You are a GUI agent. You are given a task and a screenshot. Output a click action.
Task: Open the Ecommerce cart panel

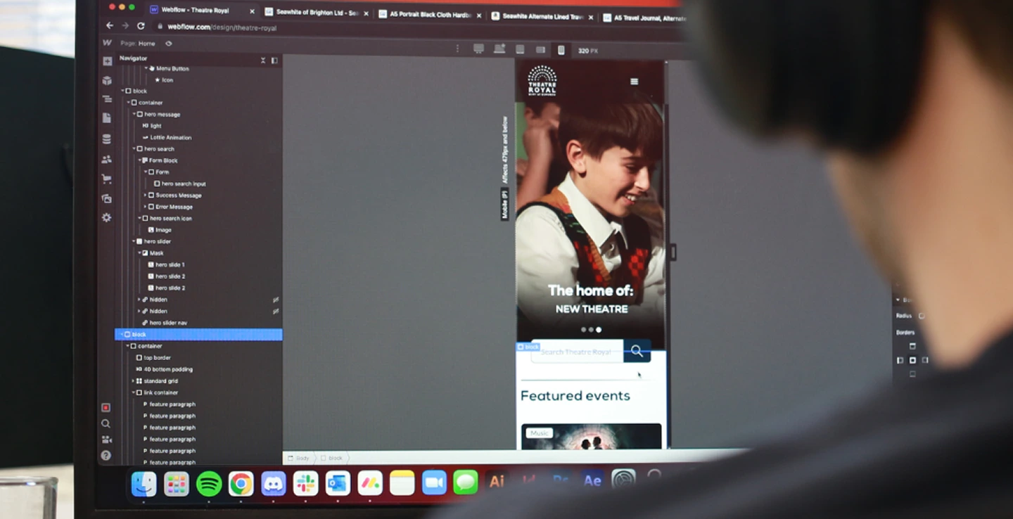(107, 179)
